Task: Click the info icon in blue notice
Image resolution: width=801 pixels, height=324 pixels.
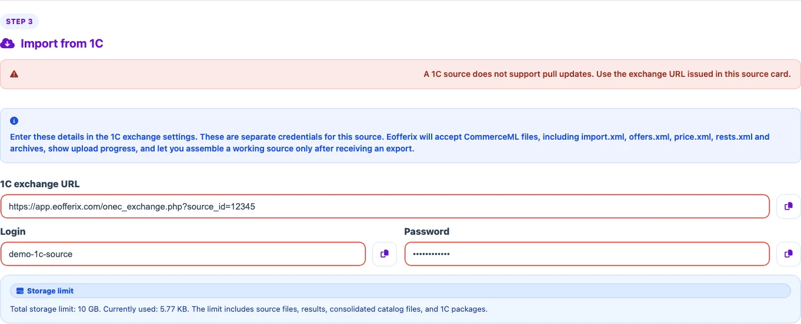Action: coord(14,121)
